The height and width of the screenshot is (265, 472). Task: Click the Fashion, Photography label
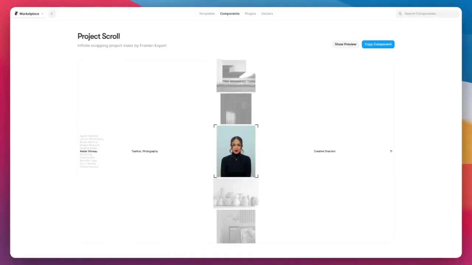coord(145,151)
